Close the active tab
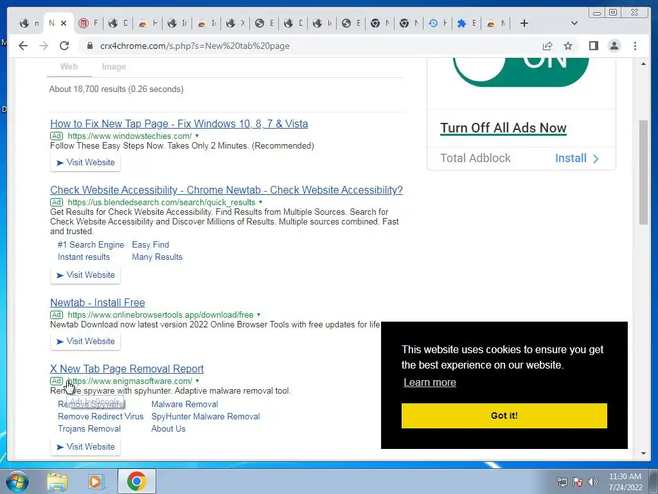The width and height of the screenshot is (658, 494). click(x=64, y=23)
